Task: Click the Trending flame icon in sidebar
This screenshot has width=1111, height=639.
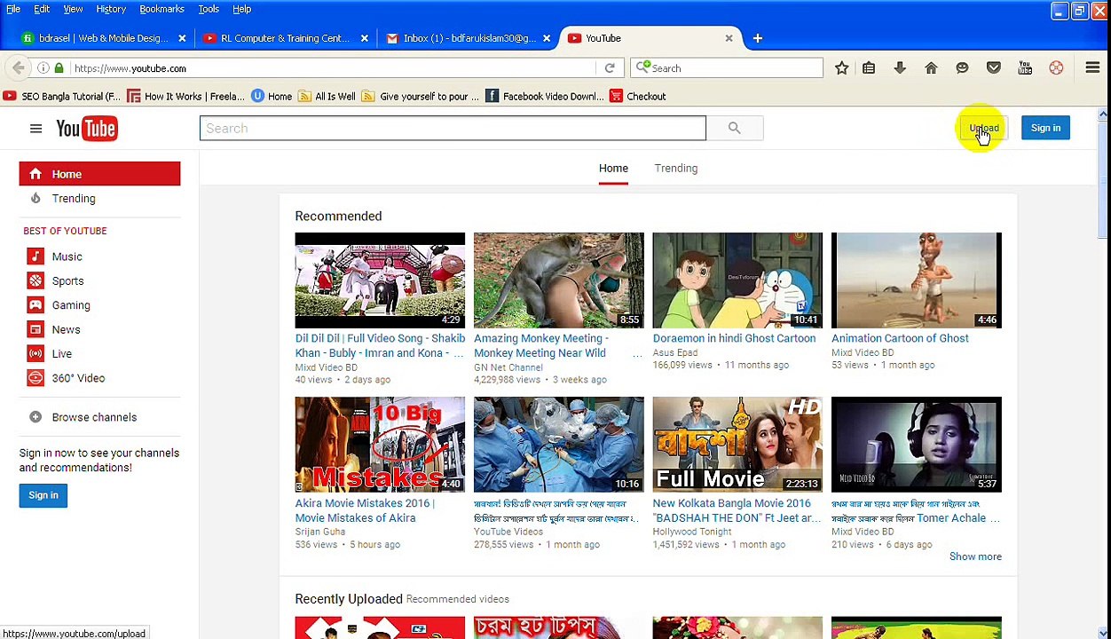Action: pos(35,199)
